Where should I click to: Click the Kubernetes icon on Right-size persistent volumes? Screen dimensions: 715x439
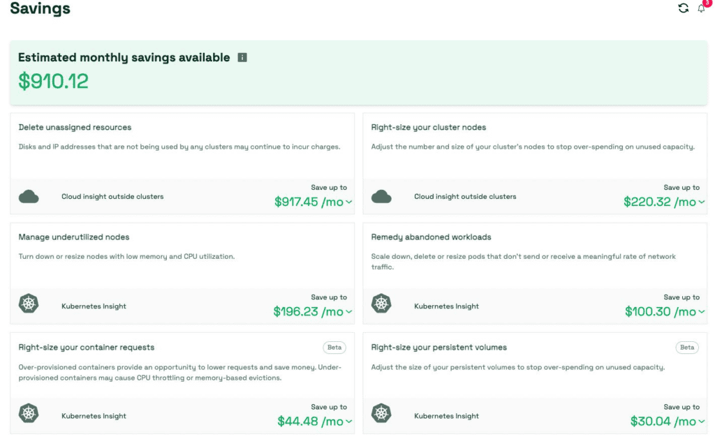[x=382, y=413]
